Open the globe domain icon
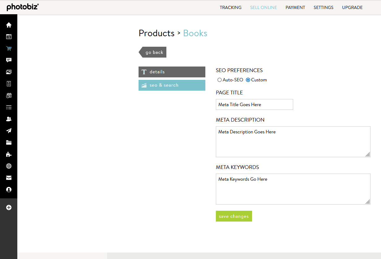The width and height of the screenshot is (381, 259). coord(9,166)
